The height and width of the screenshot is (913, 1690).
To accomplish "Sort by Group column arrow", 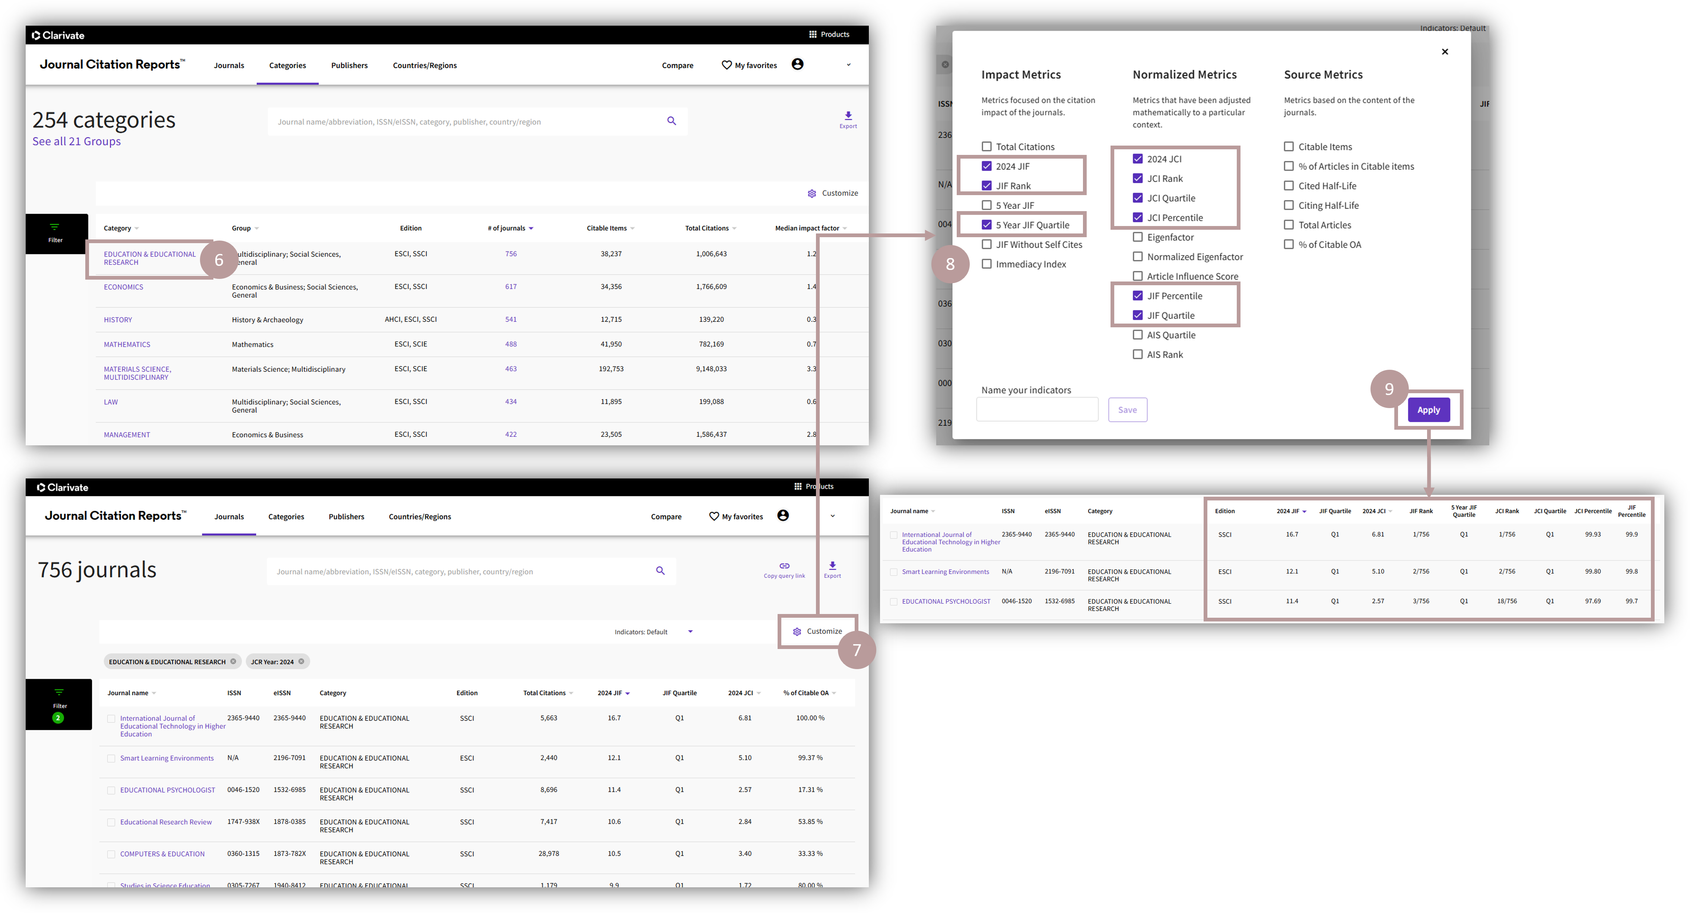I will click(x=257, y=228).
